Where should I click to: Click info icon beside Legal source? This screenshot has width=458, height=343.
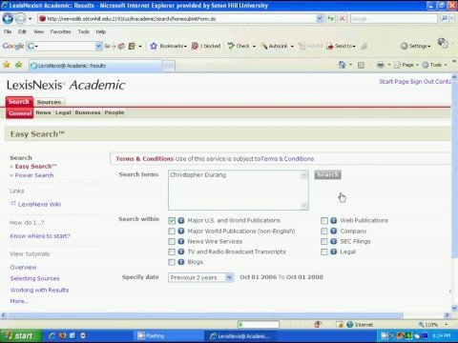[x=334, y=252]
